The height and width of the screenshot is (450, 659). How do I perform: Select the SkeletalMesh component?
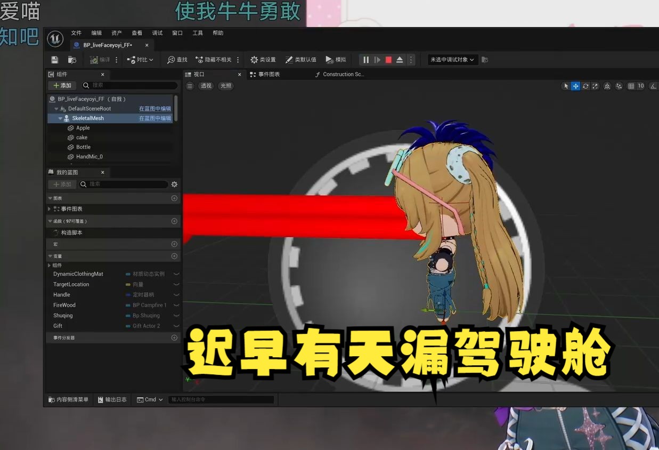(x=88, y=118)
